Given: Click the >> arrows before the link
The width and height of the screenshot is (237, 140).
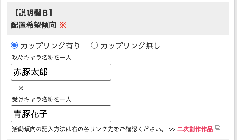Looking at the screenshot, I should pyautogui.click(x=172, y=130).
